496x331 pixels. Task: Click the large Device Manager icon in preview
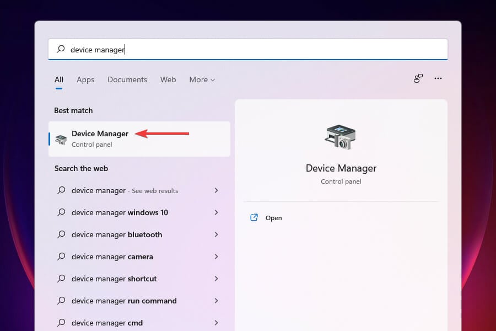(341, 137)
